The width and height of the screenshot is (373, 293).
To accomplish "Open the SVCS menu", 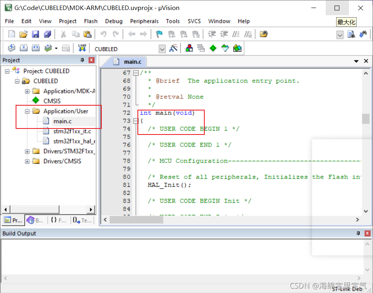I will (x=194, y=21).
